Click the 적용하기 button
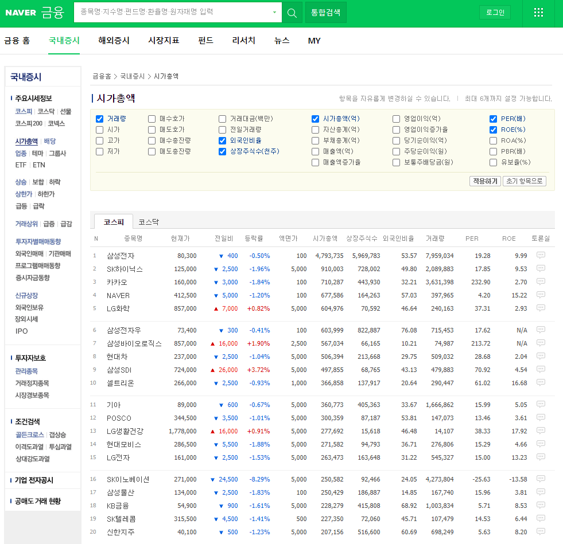 tap(485, 181)
